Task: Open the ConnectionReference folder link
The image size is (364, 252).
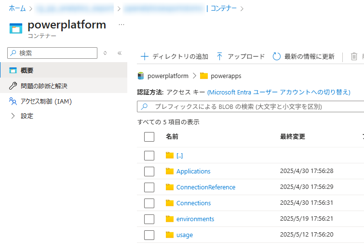Action: click(206, 187)
